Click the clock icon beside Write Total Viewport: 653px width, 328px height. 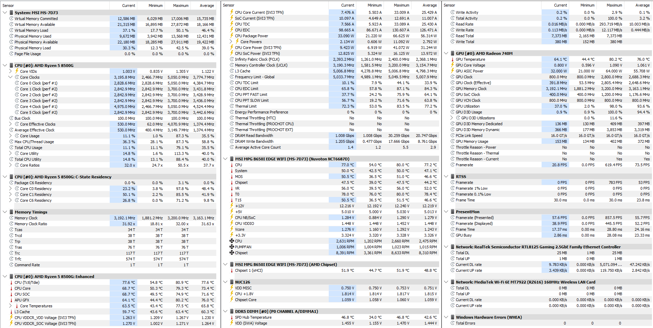click(453, 42)
